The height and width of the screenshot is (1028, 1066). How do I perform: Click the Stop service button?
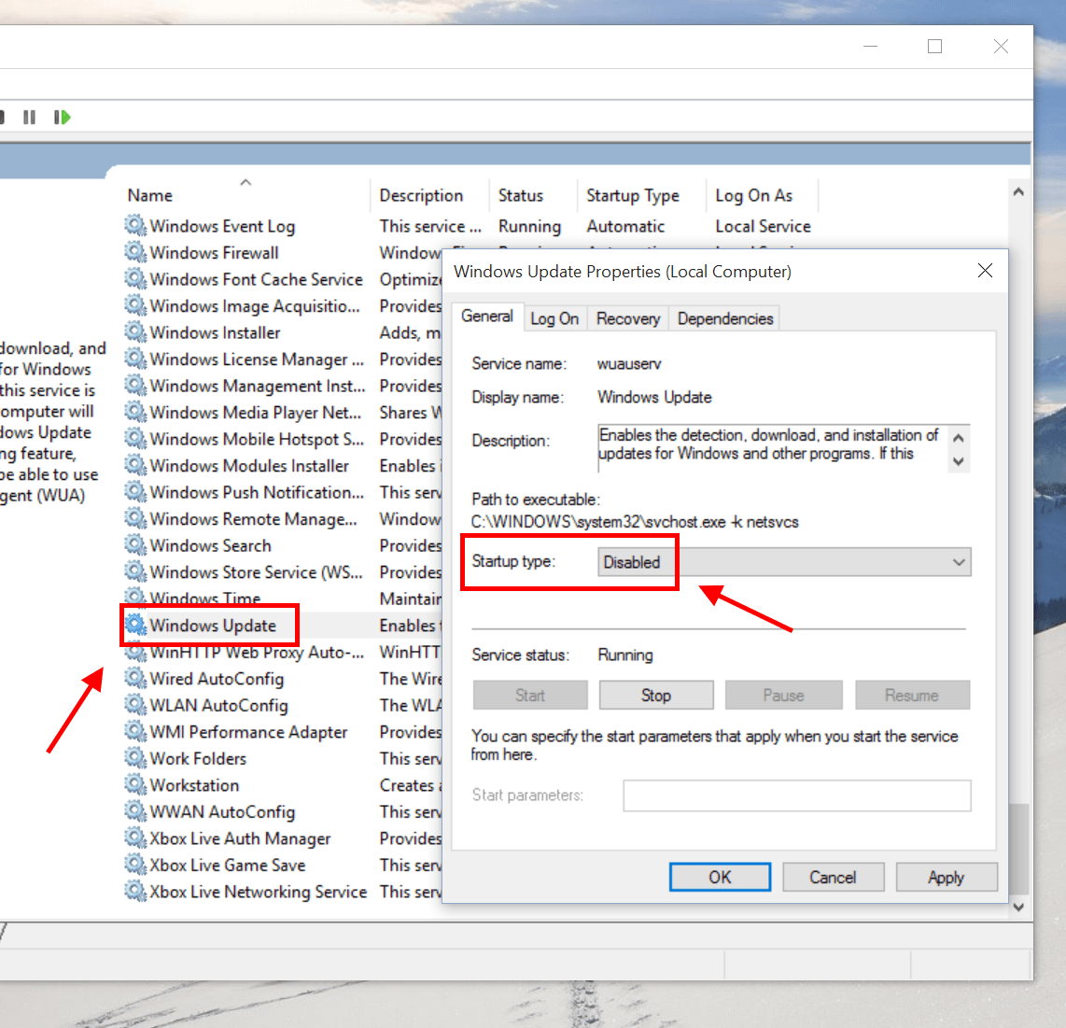pyautogui.click(x=656, y=695)
